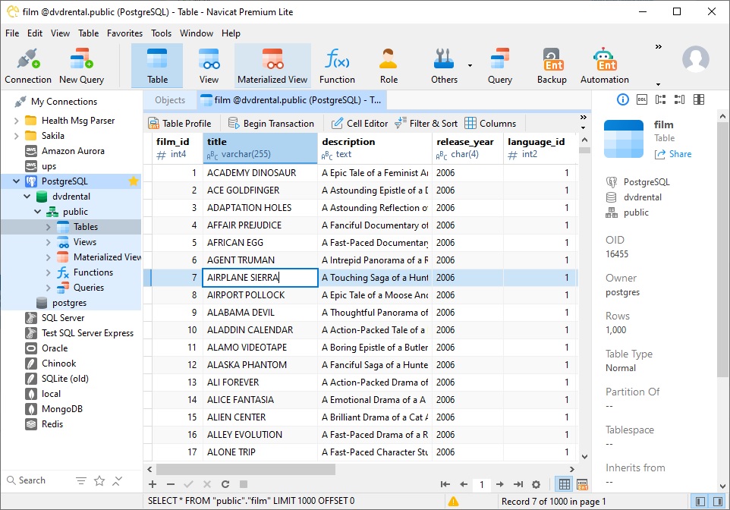This screenshot has height=510, width=730.
Task: Click the Begin Transaction button
Action: click(x=271, y=124)
